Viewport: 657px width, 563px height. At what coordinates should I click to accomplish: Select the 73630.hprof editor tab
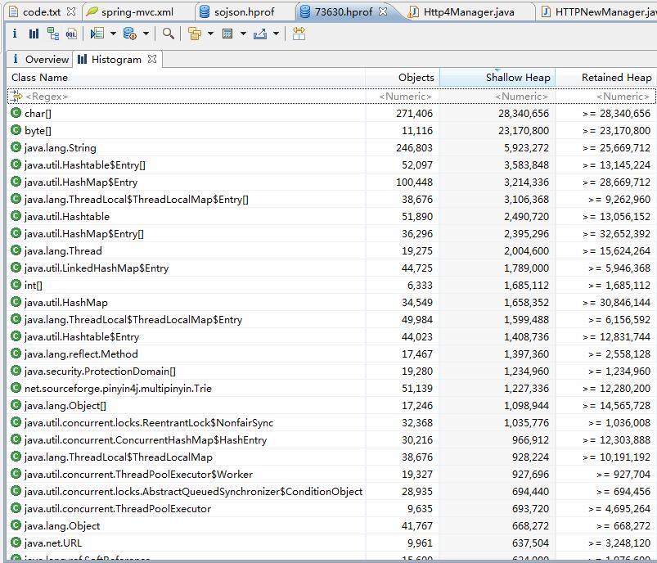[343, 11]
